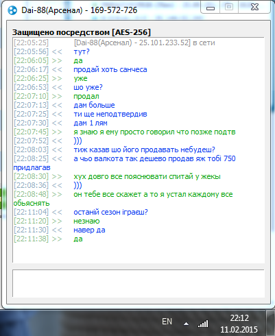The width and height of the screenshot is (275, 336).
Task: Open the network signal tray icon
Action: (203, 324)
